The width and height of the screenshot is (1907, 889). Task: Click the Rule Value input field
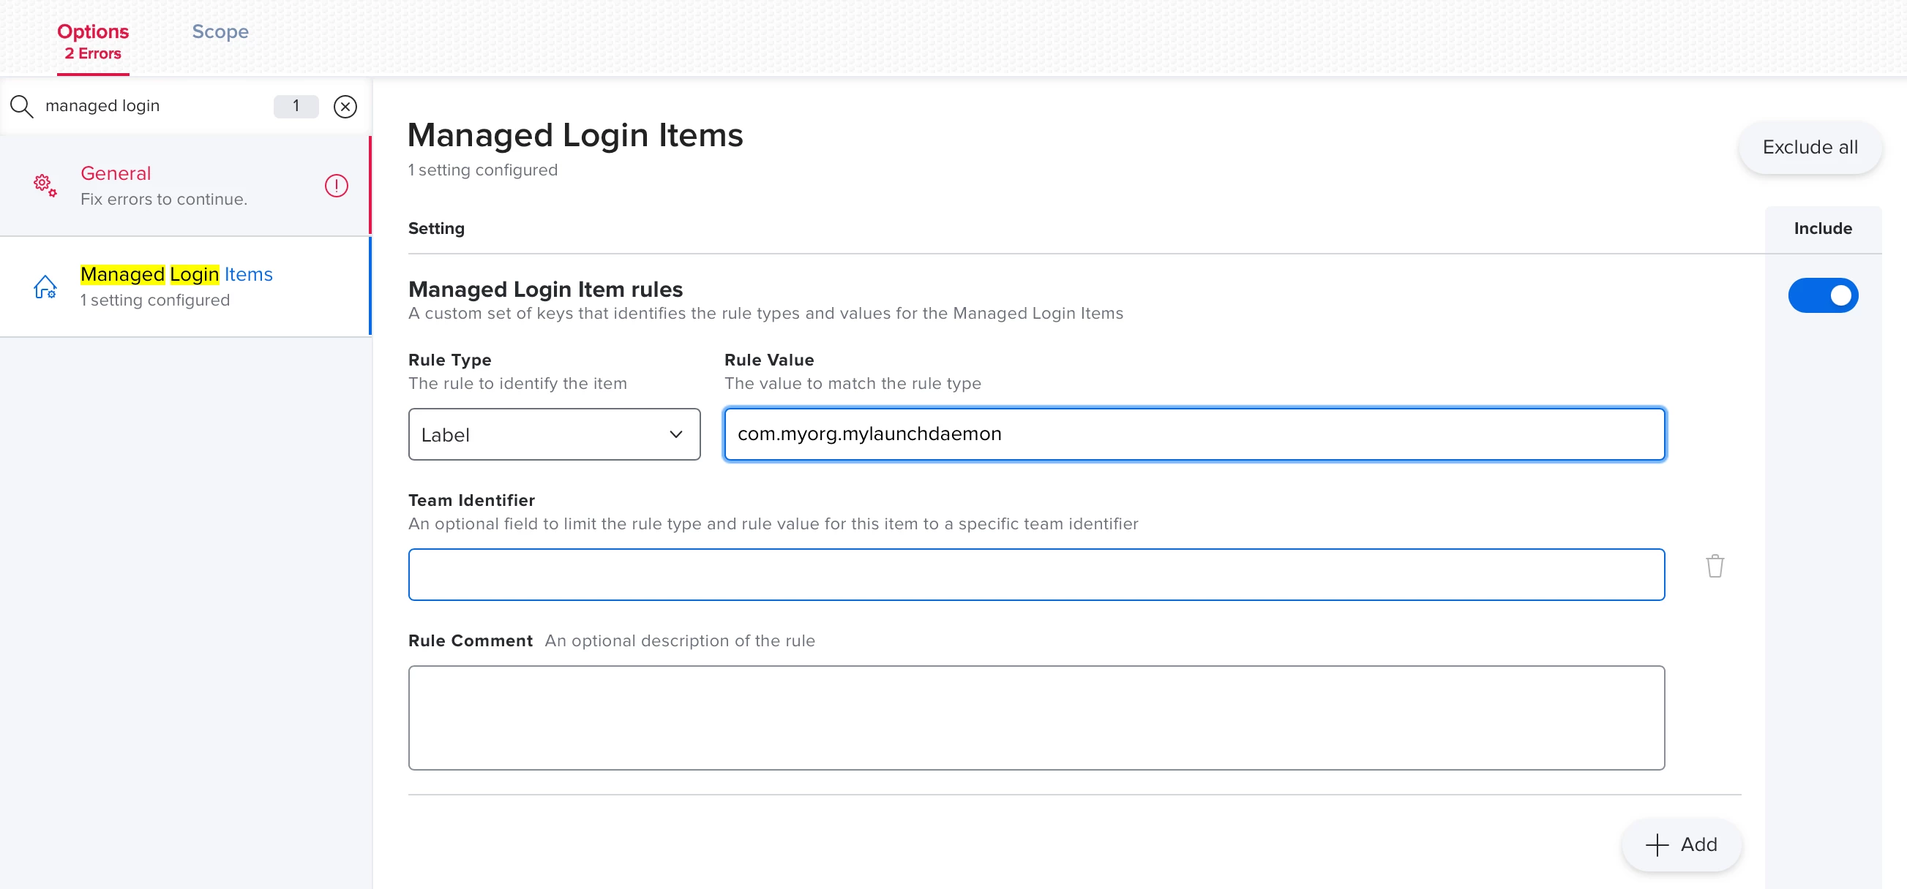pyautogui.click(x=1194, y=434)
